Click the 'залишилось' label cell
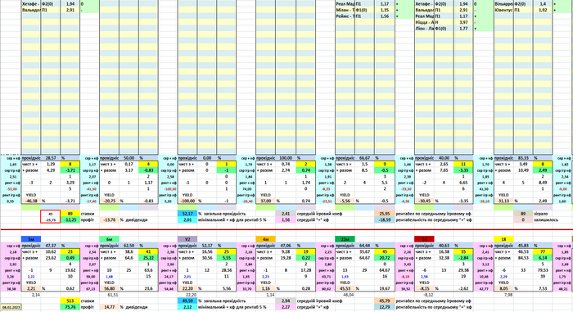Image resolution: width=573 pixels, height=312 pixels. [545, 219]
